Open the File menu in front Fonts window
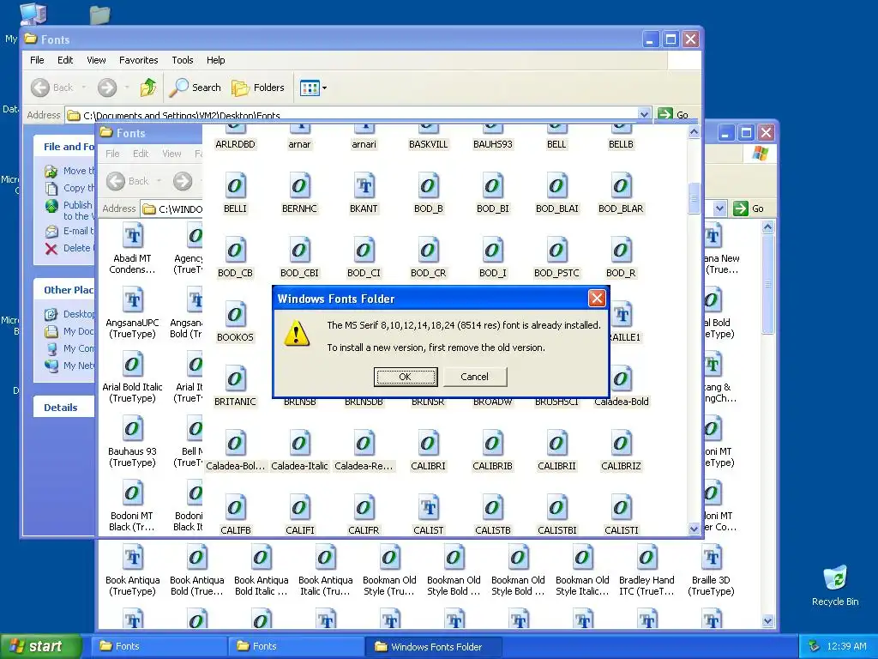Image resolution: width=878 pixels, height=659 pixels. pyautogui.click(x=37, y=60)
